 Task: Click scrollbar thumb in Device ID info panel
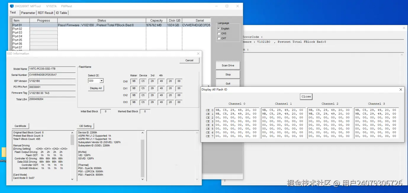point(142,158)
